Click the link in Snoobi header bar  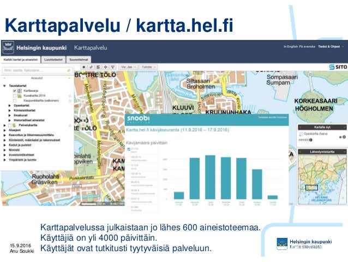coord(272,117)
